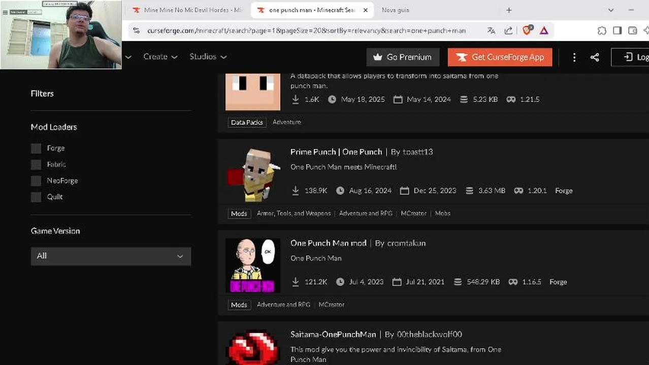Click the Mobs category link

tap(443, 213)
